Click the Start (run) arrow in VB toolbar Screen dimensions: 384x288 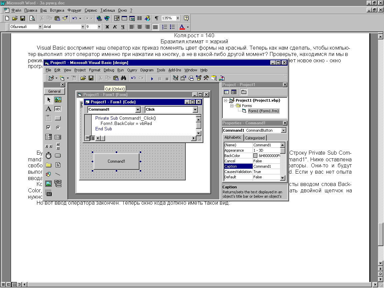point(152,78)
